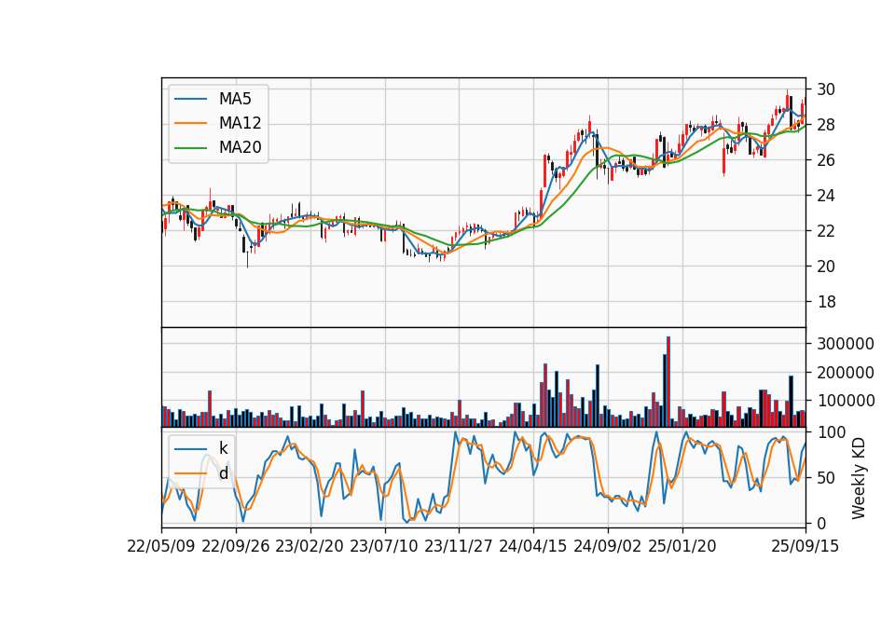Click the 23/11/27 date tick label
The height and width of the screenshot is (643, 895).
tap(459, 546)
